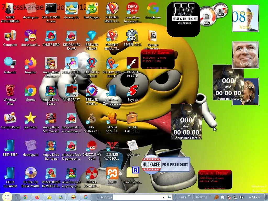The width and height of the screenshot is (268, 201).
Task: Click the 'GTA:IV Game' countdown gadget
Action: click(x=158, y=59)
